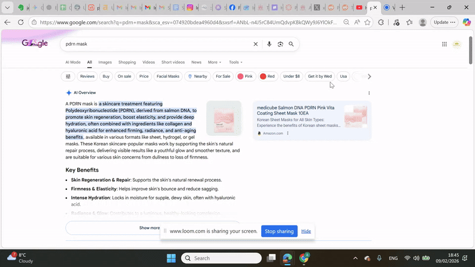Apply the Nearby filter chip
The width and height of the screenshot is (475, 267).
point(198,77)
